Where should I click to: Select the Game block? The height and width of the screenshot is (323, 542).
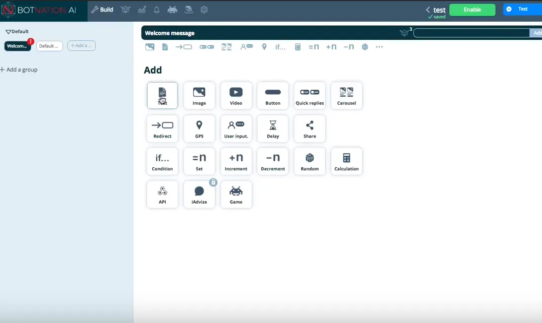(236, 195)
